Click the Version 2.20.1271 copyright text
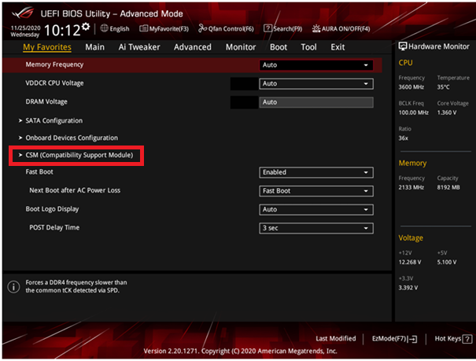 (240, 351)
